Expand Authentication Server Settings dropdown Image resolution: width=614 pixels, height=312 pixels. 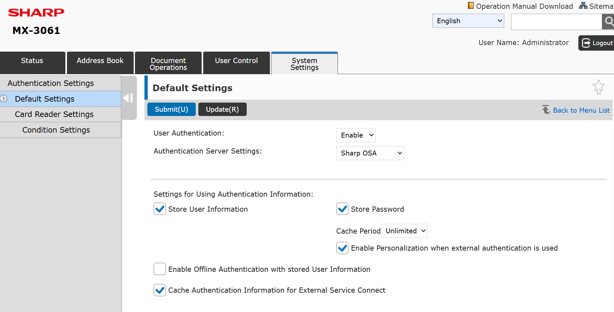370,153
